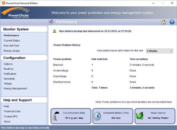Screen dimensions: 177x130
Task: Click the Monitor System section header
Action: click(24, 29)
